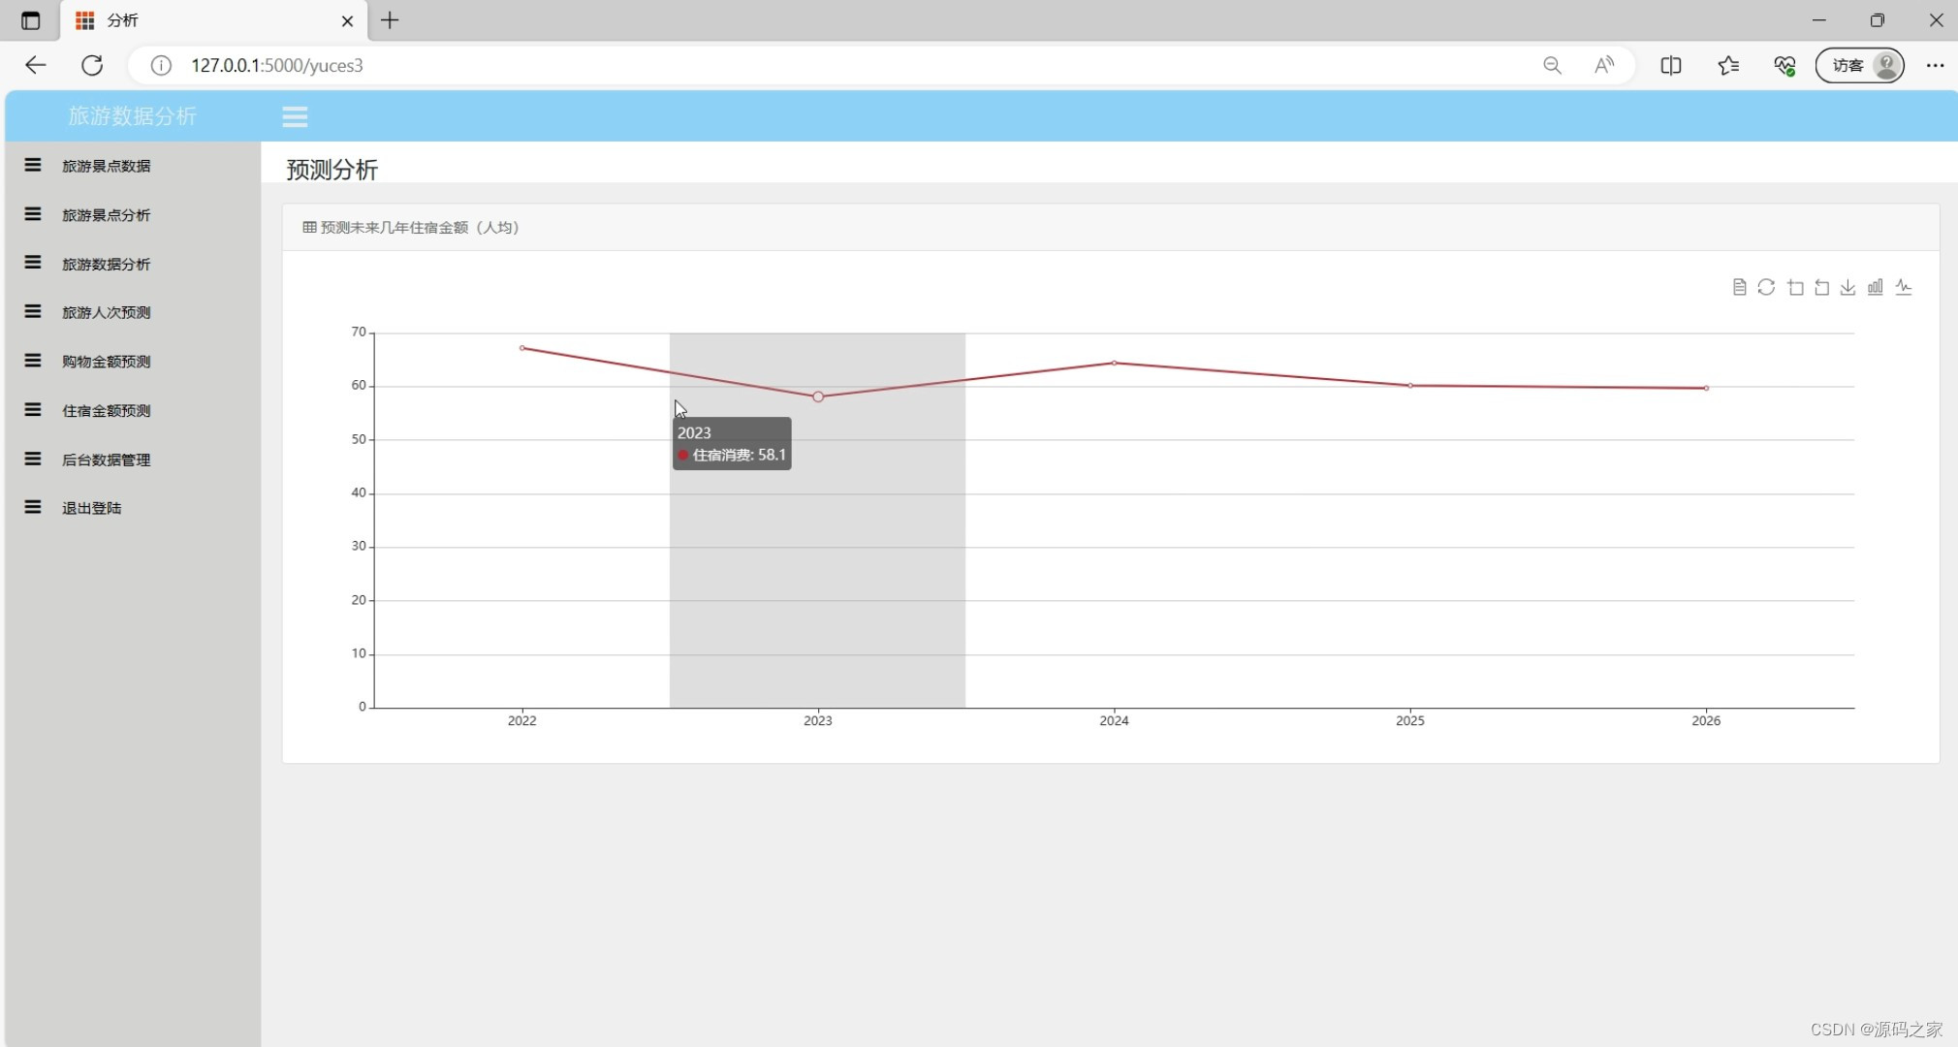Screen dimensions: 1958x1047
Task: Open the chart data view icon
Action: [x=1739, y=287]
